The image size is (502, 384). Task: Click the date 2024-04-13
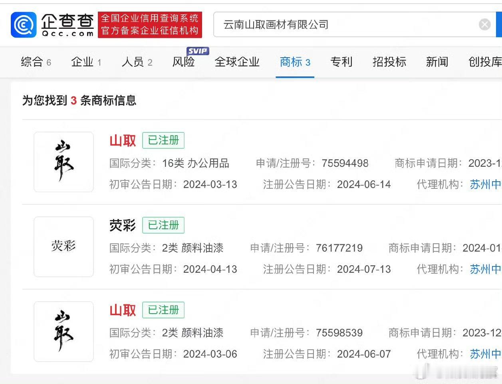point(210,269)
